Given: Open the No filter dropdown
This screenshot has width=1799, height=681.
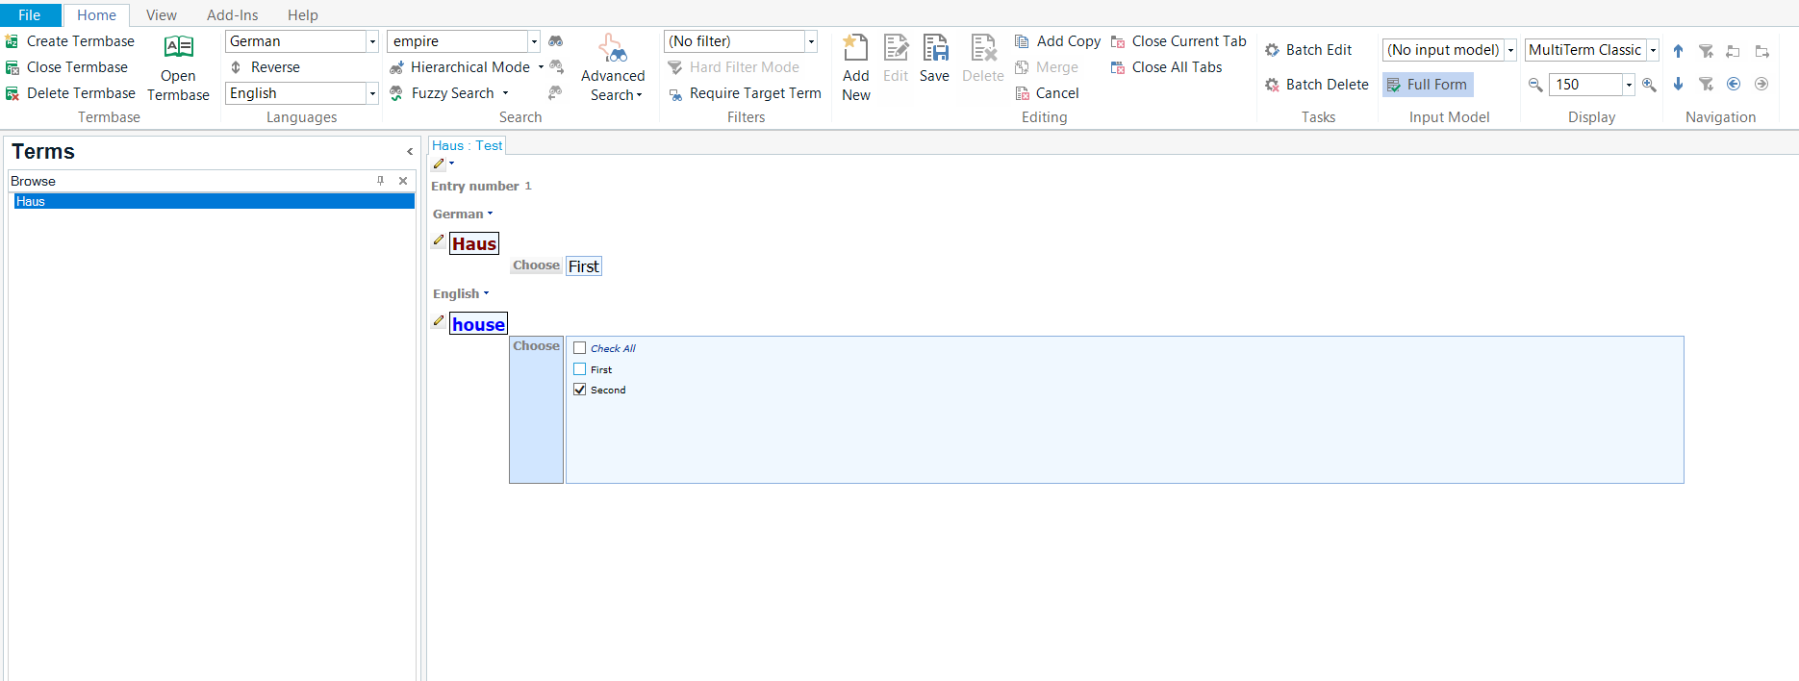Looking at the screenshot, I should (811, 41).
